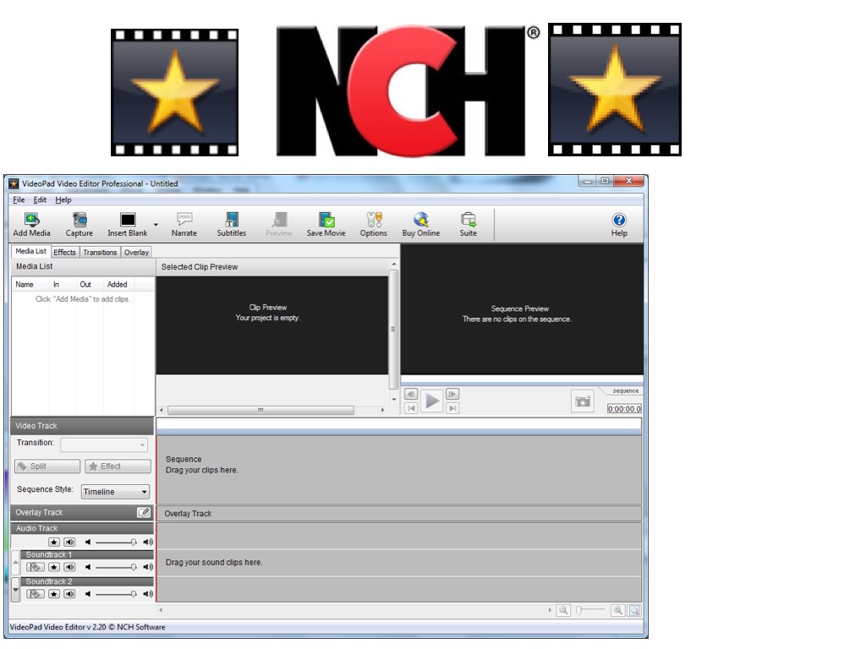Viewport: 866px width, 649px height.
Task: Toggle mute on Soundtrack 1
Action: point(69,567)
